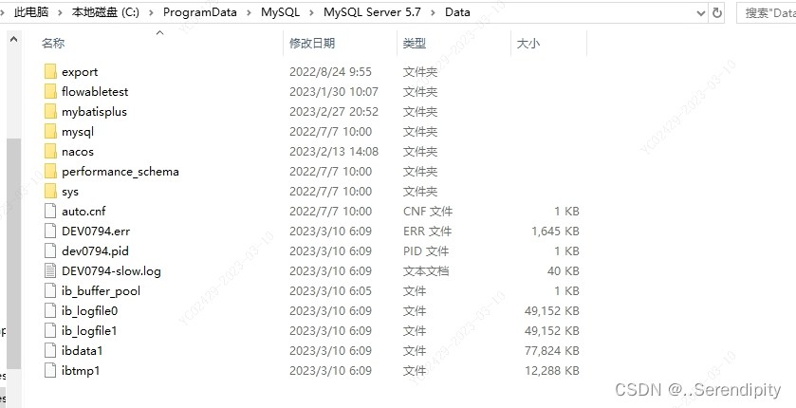Expand the chevron after 本地磁盘 (C:)

(x=151, y=12)
